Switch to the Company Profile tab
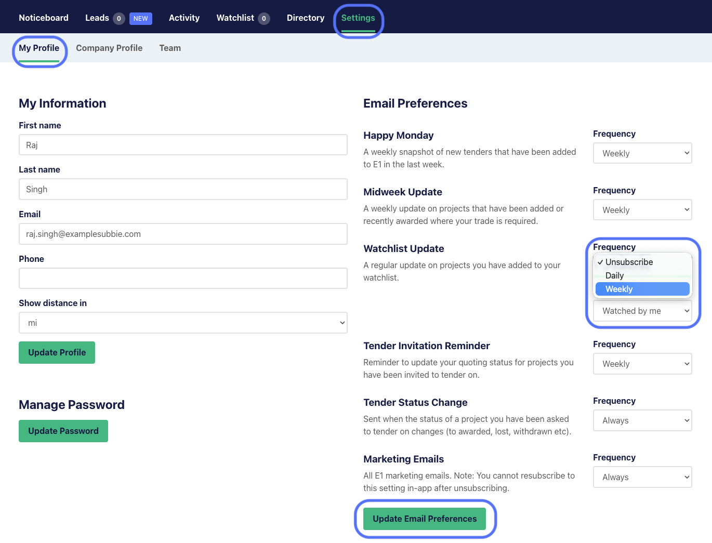 109,48
